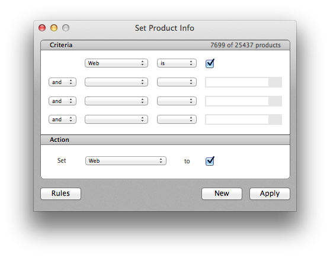The width and height of the screenshot is (330, 258).
Task: Open the Set Web action dropdown
Action: click(x=126, y=160)
